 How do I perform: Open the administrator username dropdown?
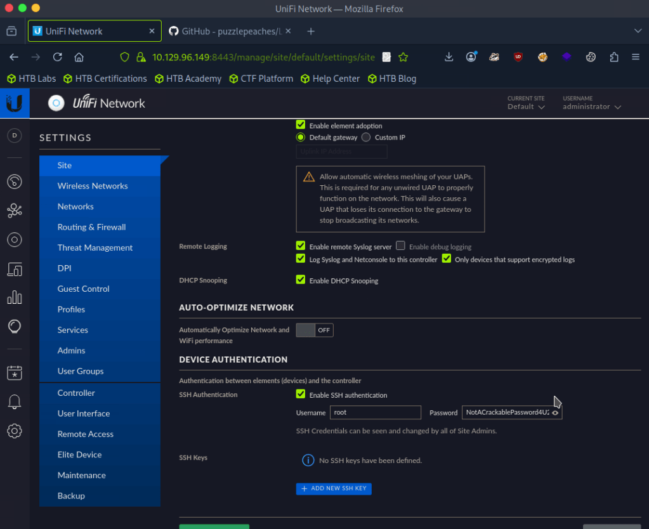click(x=591, y=107)
